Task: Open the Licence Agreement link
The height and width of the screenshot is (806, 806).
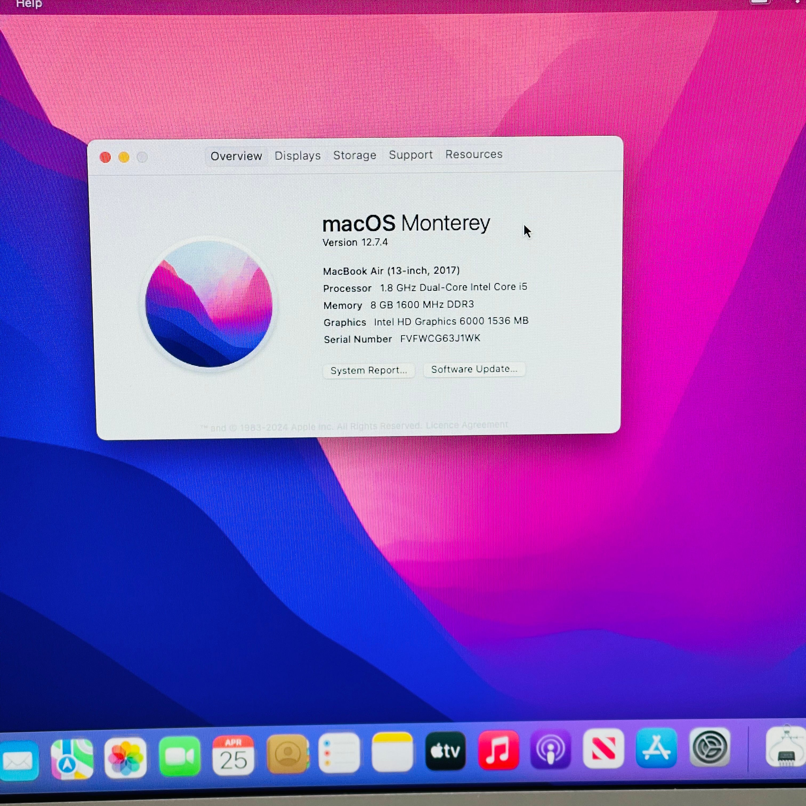Action: (x=467, y=425)
